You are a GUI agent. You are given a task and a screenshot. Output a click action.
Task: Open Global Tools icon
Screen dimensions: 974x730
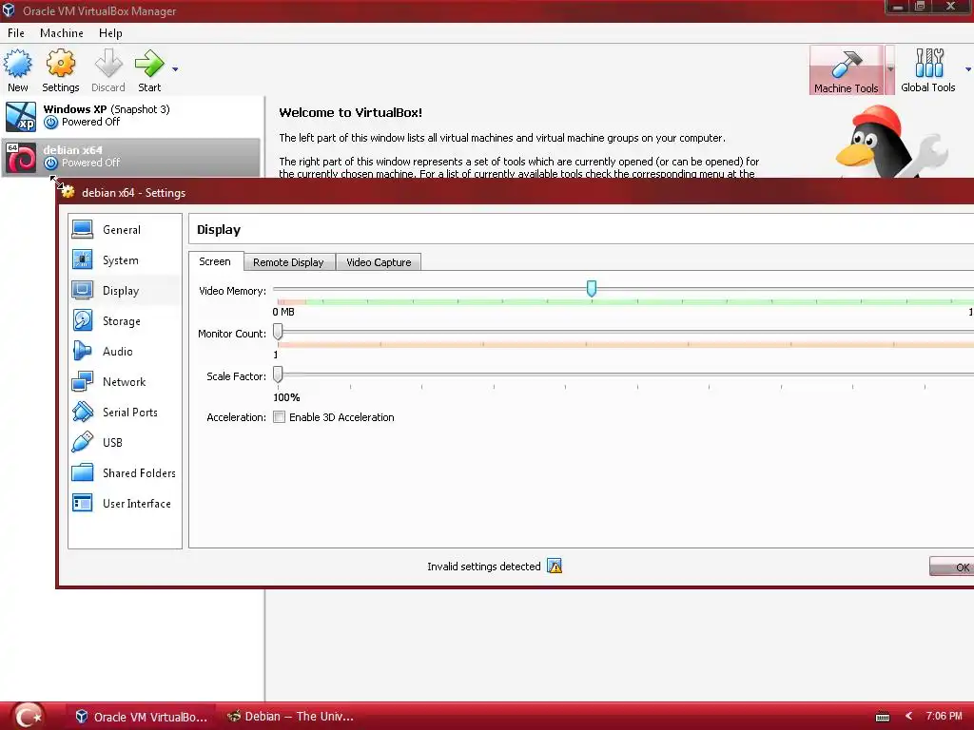pos(928,64)
